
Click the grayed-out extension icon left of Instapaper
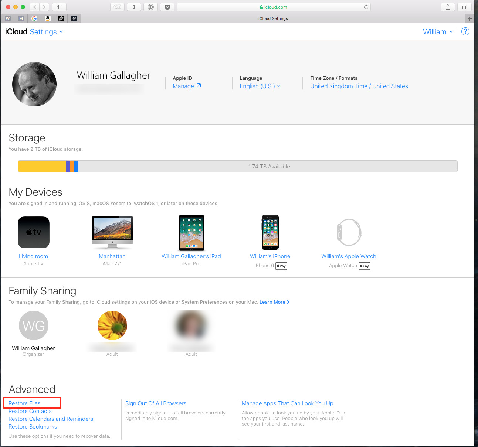pyautogui.click(x=117, y=7)
